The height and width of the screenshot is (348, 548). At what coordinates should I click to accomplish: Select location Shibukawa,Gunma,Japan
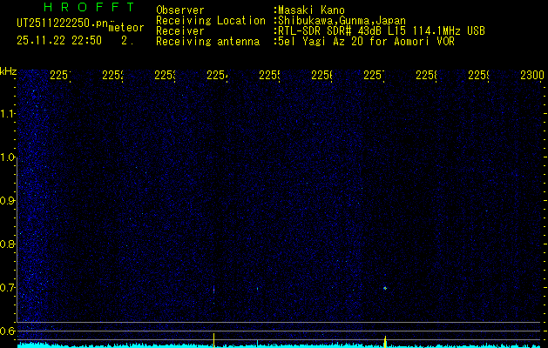[342, 21]
